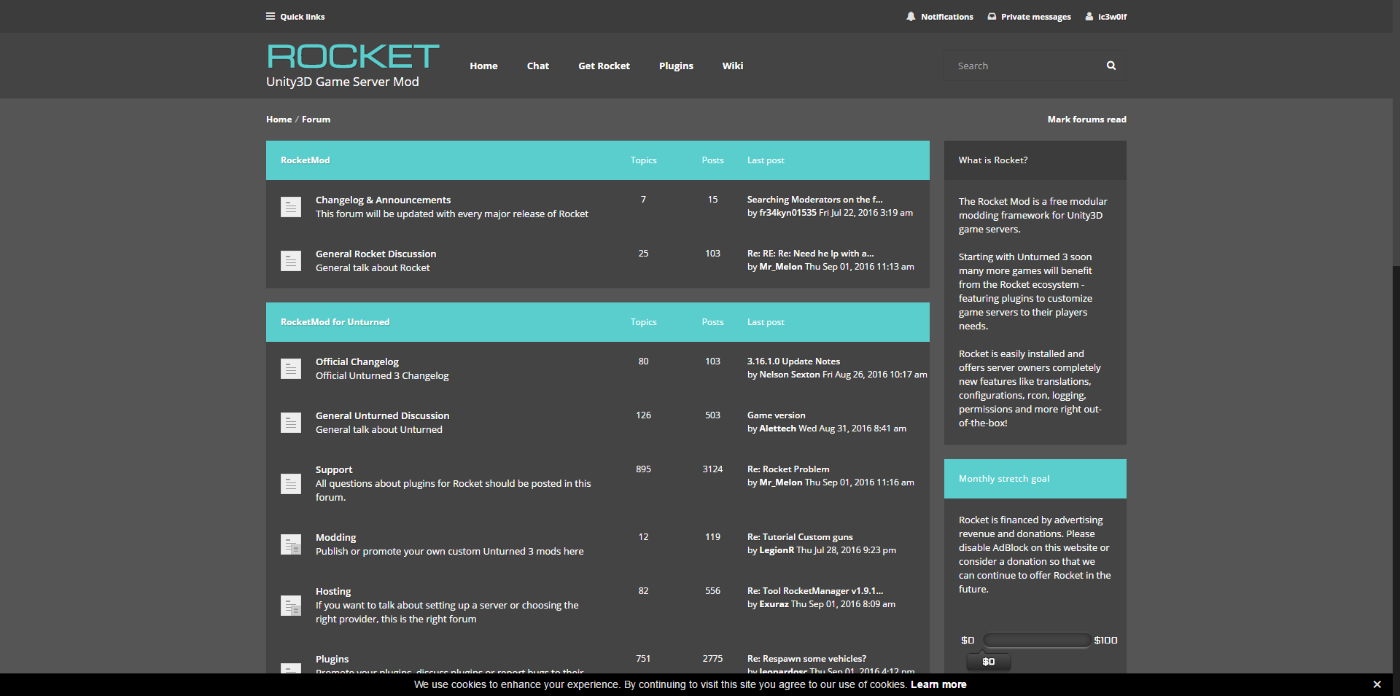Click Learn more in cookie notice
Image resolution: width=1400 pixels, height=696 pixels.
click(x=938, y=684)
